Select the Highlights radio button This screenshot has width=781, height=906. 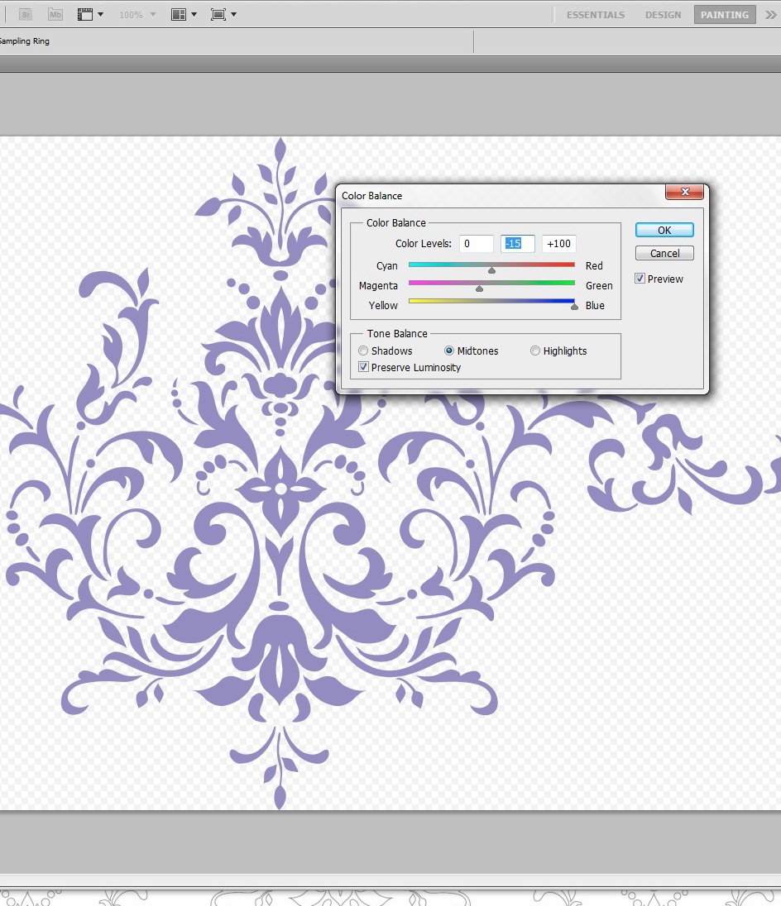click(x=535, y=350)
